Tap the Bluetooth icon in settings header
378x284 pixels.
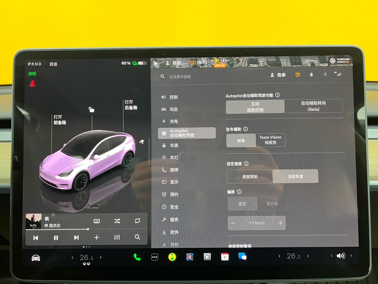[x=325, y=74]
